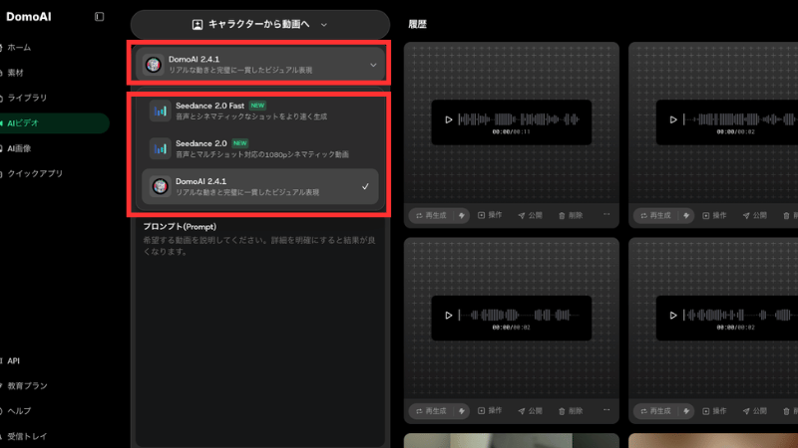This screenshot has height=448, width=798.
Task: Open 教育プラン in the sidebar
Action: pyautogui.click(x=27, y=386)
